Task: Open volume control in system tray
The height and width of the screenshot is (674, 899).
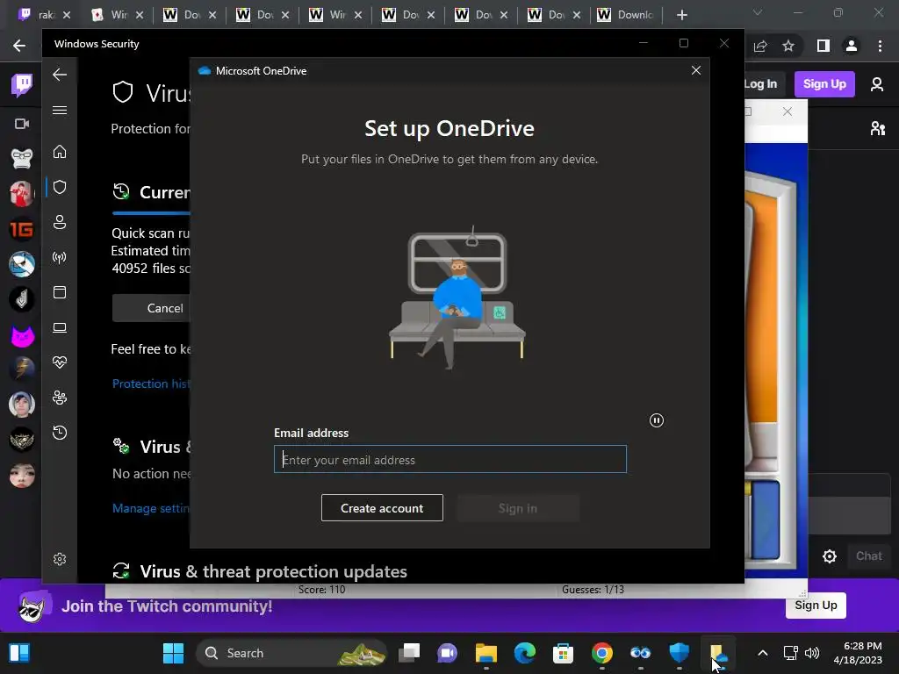Action: click(x=812, y=653)
